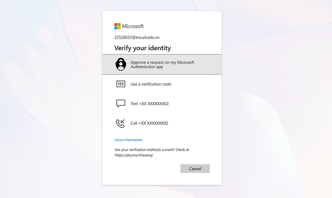The height and width of the screenshot is (198, 332).
Task: Choose Text +XX XXXXXXX02 option
Action: [x=162, y=104]
